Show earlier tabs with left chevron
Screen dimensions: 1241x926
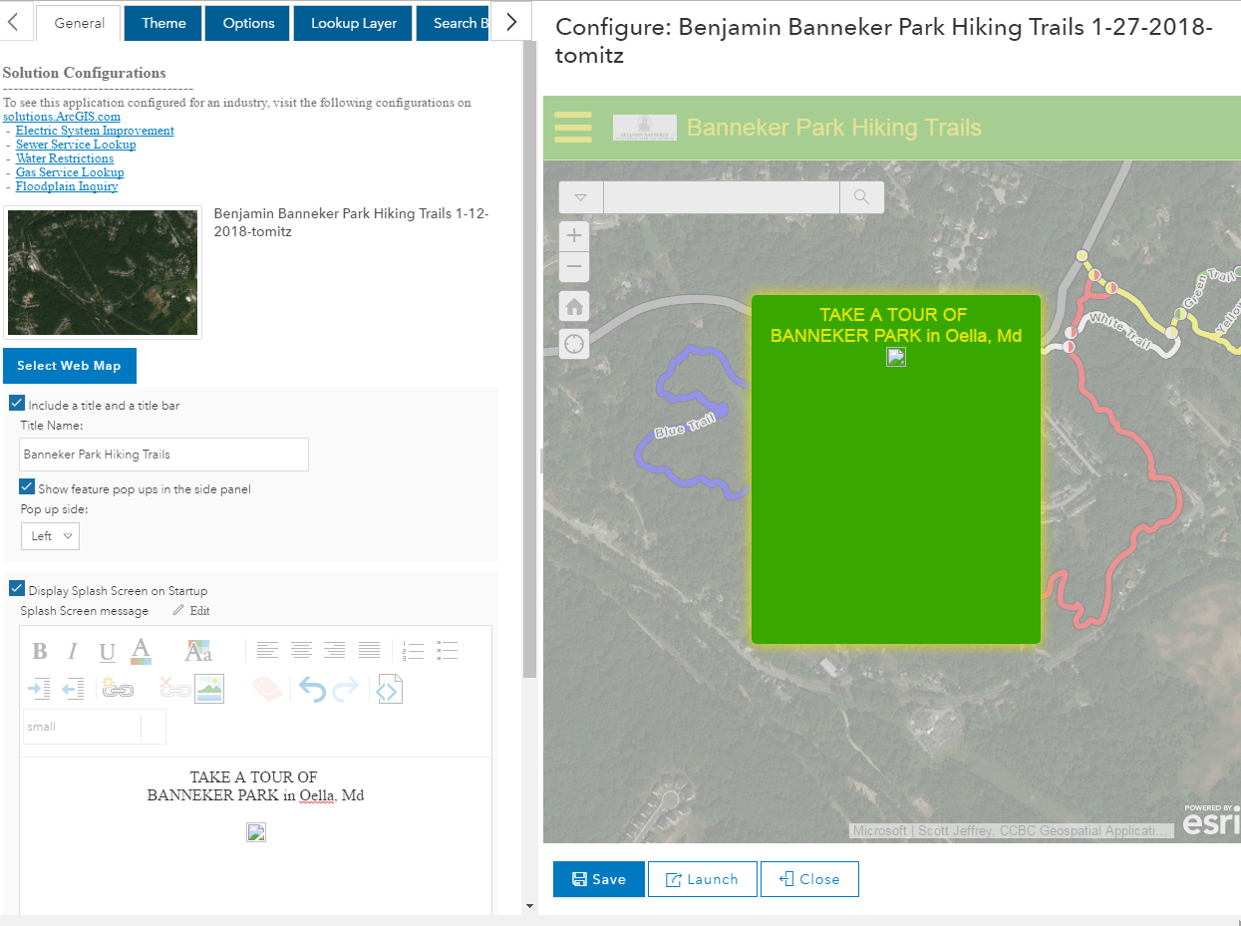[15, 22]
